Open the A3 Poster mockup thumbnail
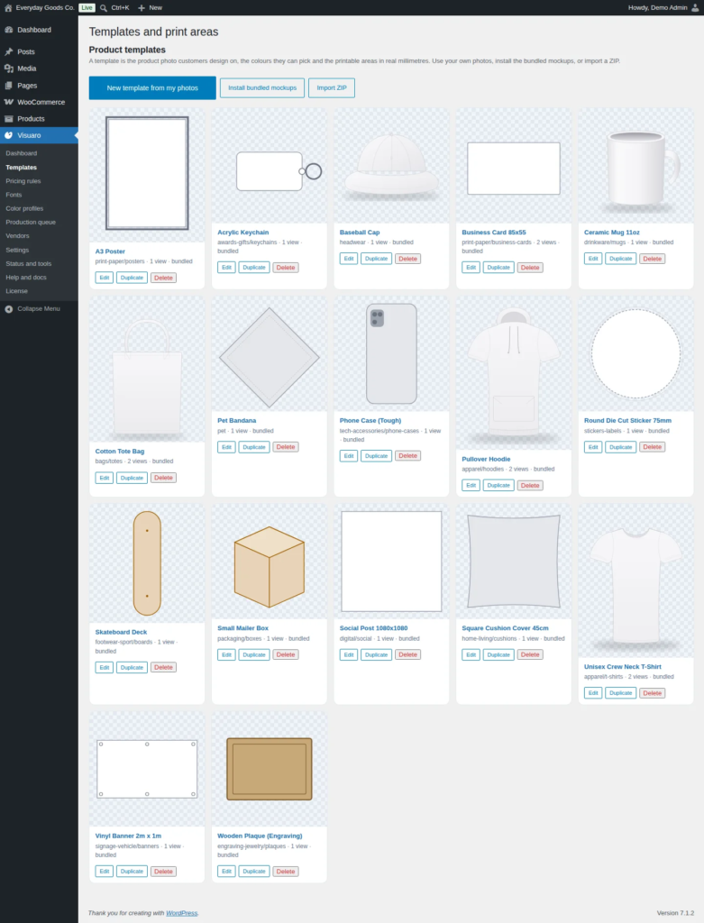 click(147, 174)
